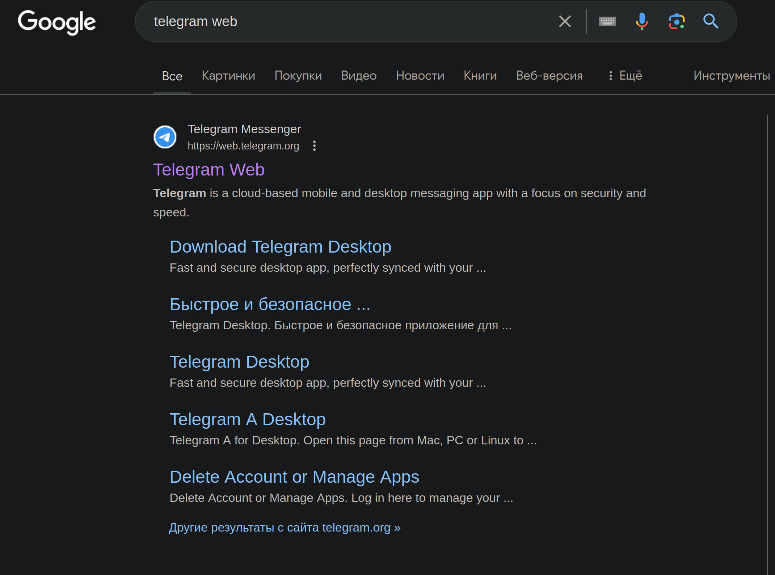Click 'Telegram A for Desktop' snippet text
Viewport: 775px width, 575px height.
(353, 440)
